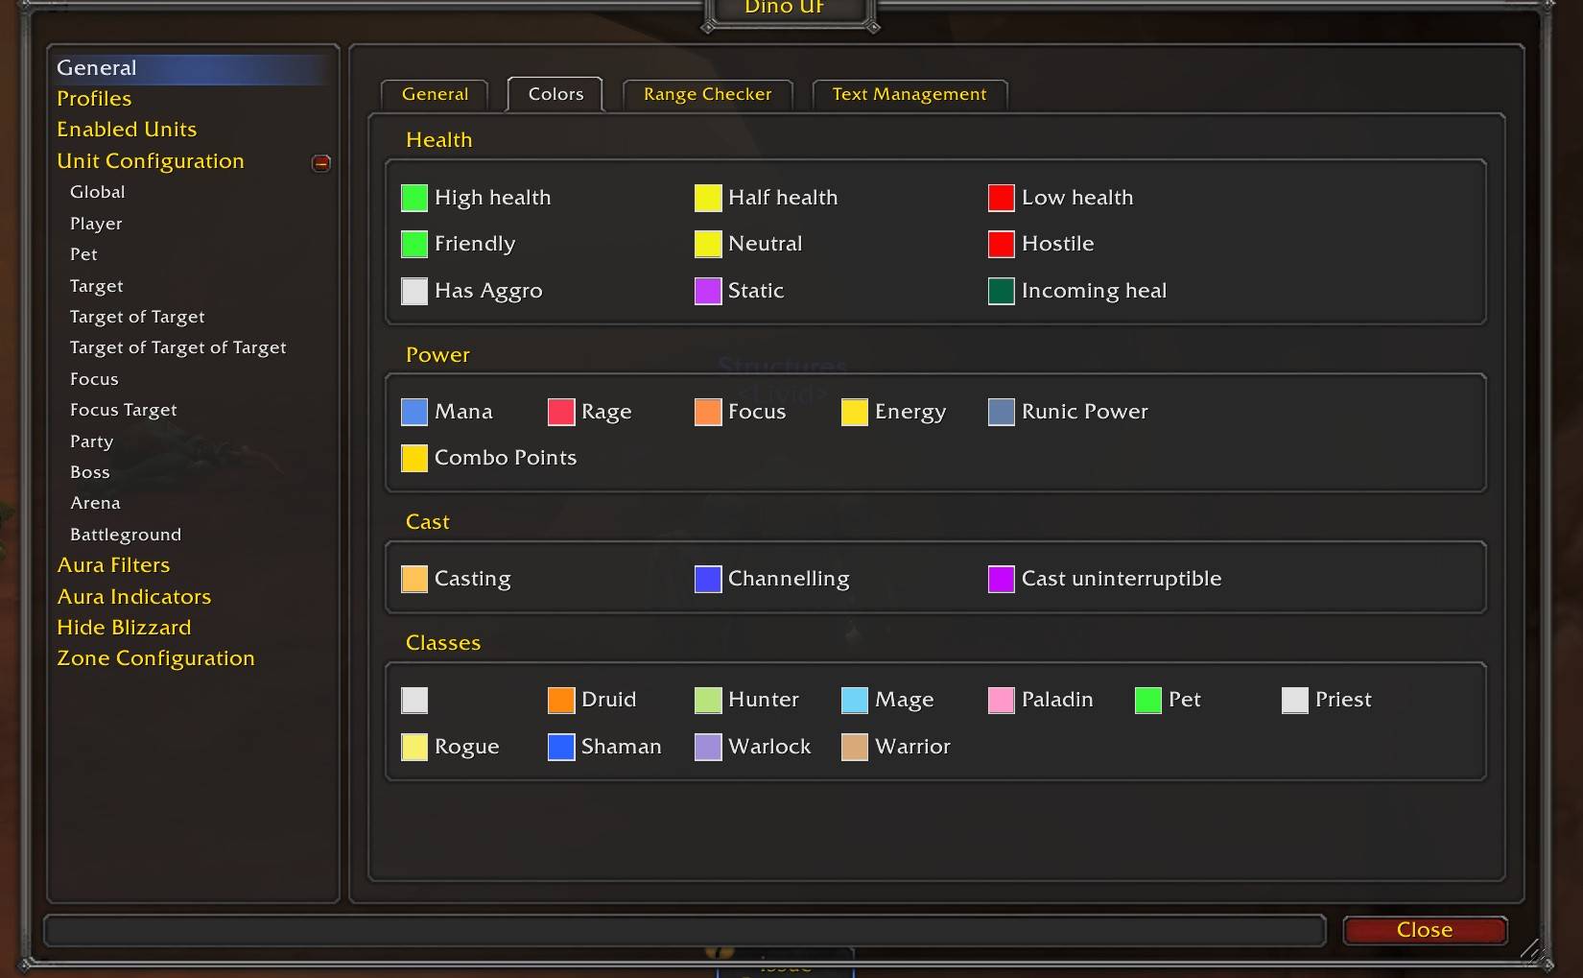Open the Hunter class color swatch

pyautogui.click(x=707, y=700)
